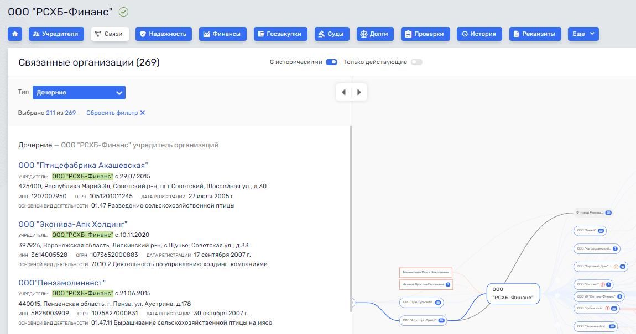This screenshot has width=636, height=334.
Task: Toggle the С историческими switch
Action: point(331,62)
